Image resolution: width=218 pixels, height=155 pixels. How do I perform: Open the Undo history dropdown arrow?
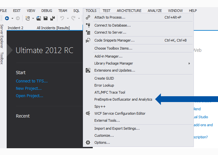[x=68, y=18]
